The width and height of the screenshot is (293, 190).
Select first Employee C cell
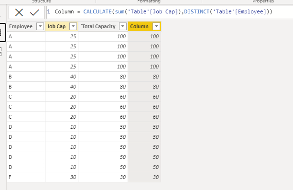click(x=26, y=97)
